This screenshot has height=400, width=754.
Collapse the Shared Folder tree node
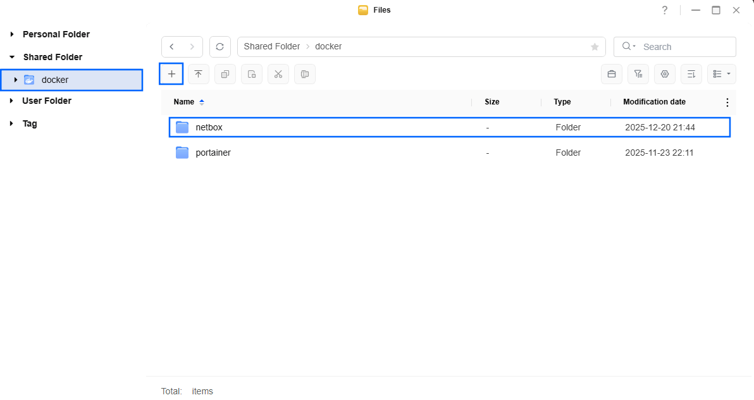tap(12, 57)
